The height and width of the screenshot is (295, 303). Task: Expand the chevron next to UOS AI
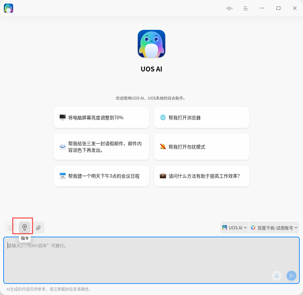tap(245, 227)
